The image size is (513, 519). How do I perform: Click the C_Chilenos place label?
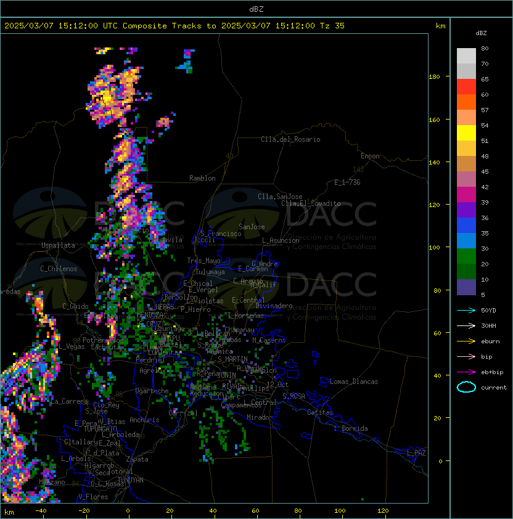(x=59, y=269)
